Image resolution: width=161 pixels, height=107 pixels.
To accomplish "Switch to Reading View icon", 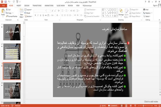I will [131, 106].
